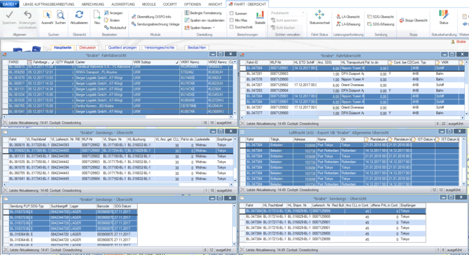Click cell BL-317212-BL-1 in bottom-right table

click(x=274, y=211)
